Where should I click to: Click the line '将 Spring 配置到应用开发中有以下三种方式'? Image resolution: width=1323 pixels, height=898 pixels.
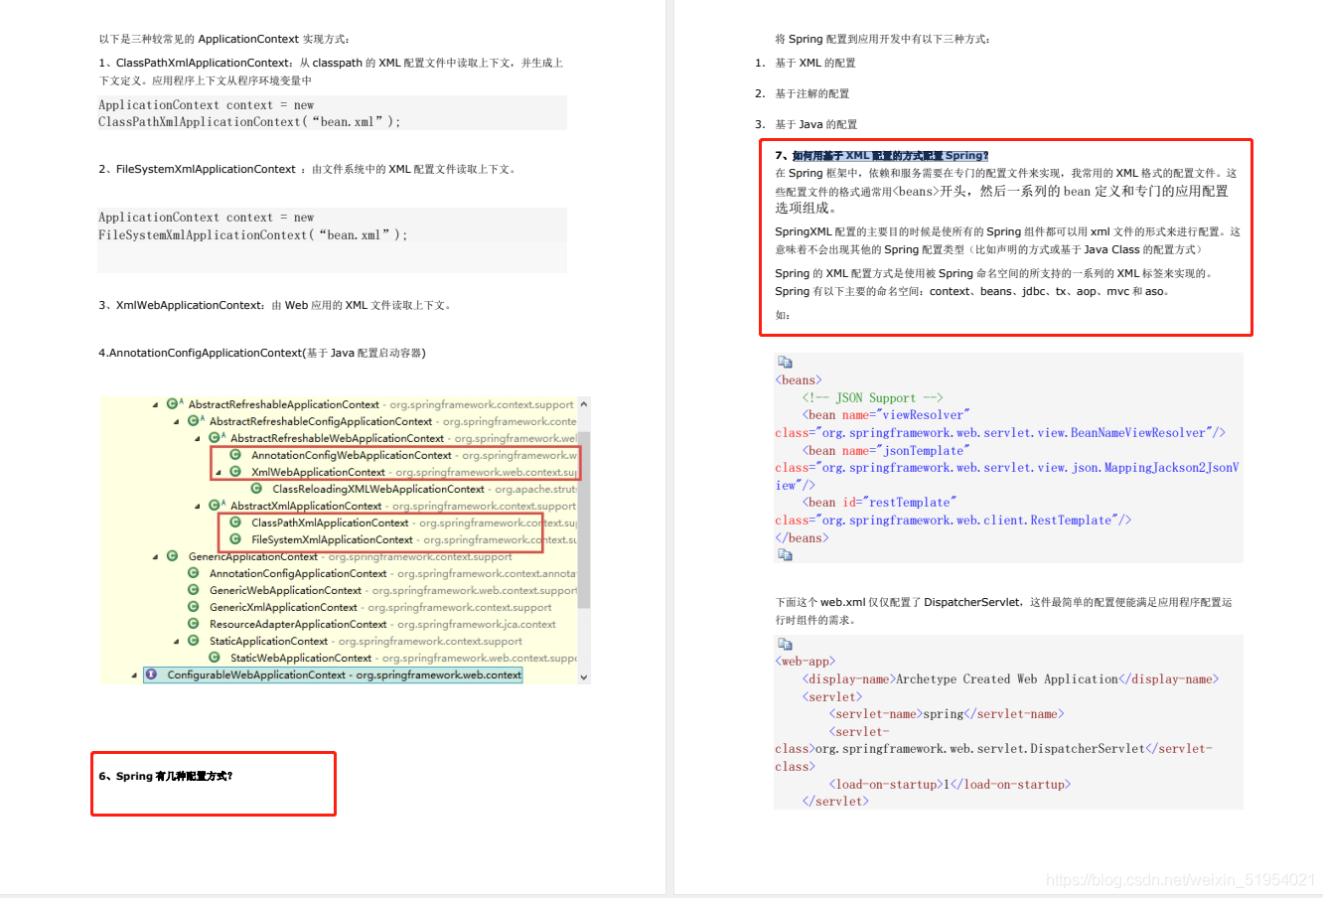(882, 39)
